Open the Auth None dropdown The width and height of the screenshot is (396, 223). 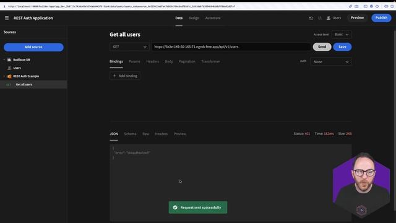(x=331, y=62)
